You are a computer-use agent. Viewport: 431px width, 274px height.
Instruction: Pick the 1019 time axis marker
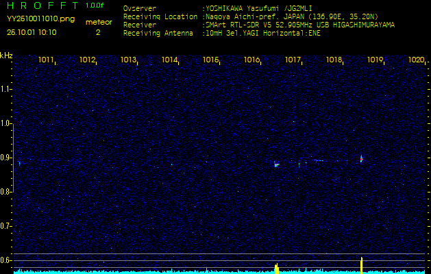pyautogui.click(x=375, y=60)
